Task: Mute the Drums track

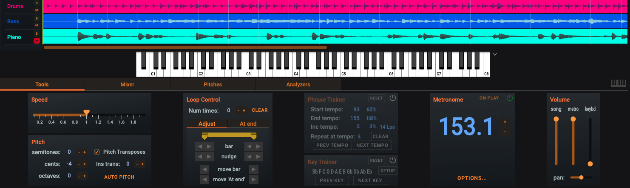Action: (x=37, y=9)
